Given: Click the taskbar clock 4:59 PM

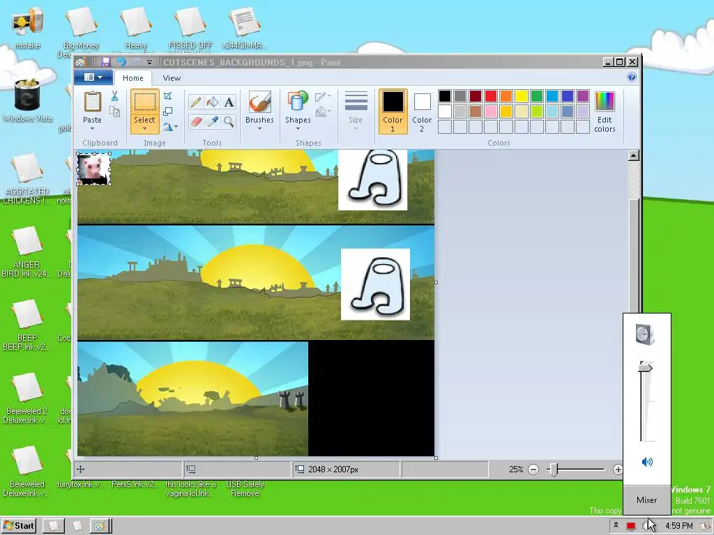Looking at the screenshot, I should (679, 526).
